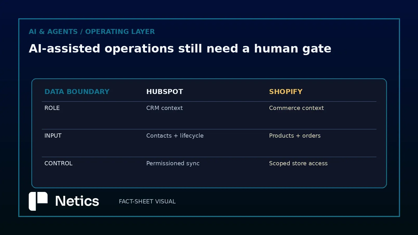Click the 'AI & AGENTS / OPERATING LAYER' breadcrumb

92,32
